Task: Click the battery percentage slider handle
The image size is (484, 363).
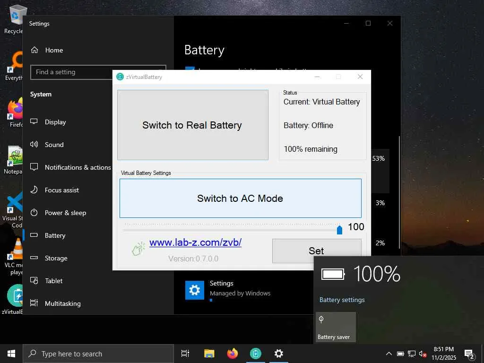Action: click(x=339, y=230)
